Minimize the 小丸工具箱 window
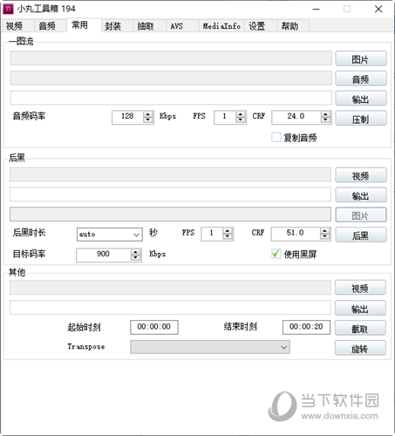The width and height of the screenshot is (395, 436). 316,10
